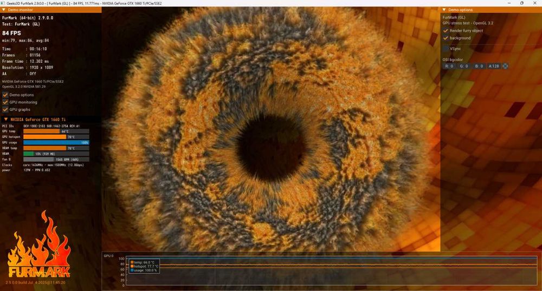Click the FurMark flame logo

39,245
